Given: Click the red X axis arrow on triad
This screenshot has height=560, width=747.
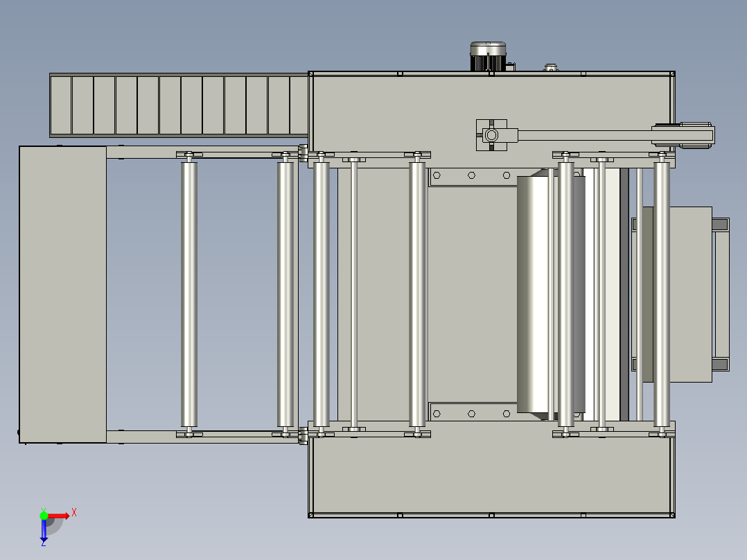Looking at the screenshot, I should coord(58,516).
